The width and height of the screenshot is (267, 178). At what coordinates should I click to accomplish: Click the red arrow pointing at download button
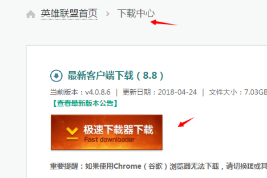(186, 122)
